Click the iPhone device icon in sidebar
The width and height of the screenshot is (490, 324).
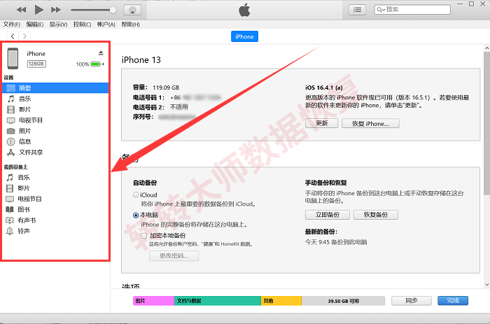13,58
